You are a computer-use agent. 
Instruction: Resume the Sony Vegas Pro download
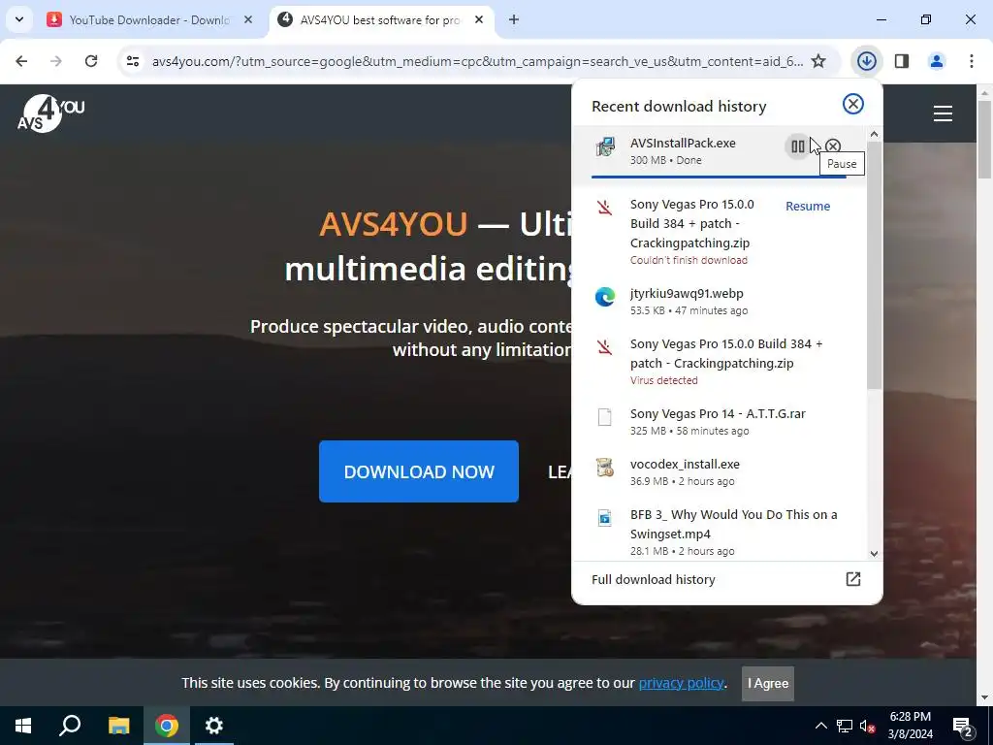pos(808,206)
